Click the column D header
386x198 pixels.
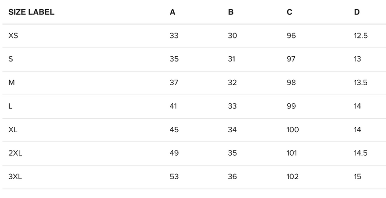(x=357, y=12)
